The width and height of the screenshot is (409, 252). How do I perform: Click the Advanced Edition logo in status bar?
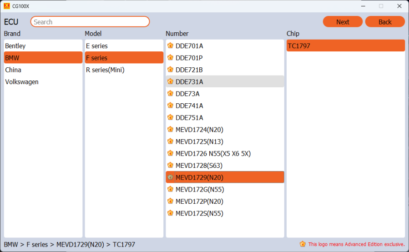tap(303, 244)
